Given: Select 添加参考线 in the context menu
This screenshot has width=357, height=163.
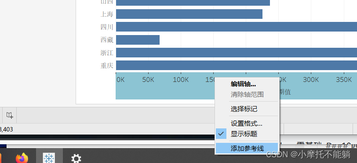Looking at the screenshot, I should (x=247, y=149).
